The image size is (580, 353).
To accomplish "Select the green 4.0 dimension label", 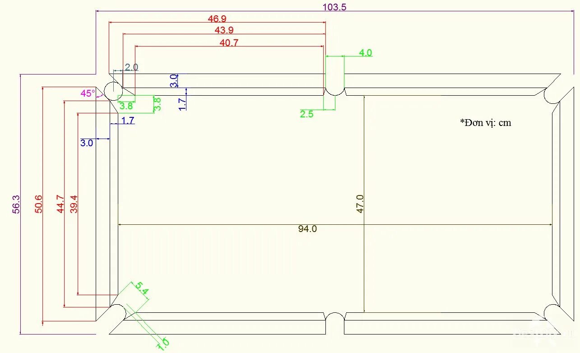I will point(366,53).
